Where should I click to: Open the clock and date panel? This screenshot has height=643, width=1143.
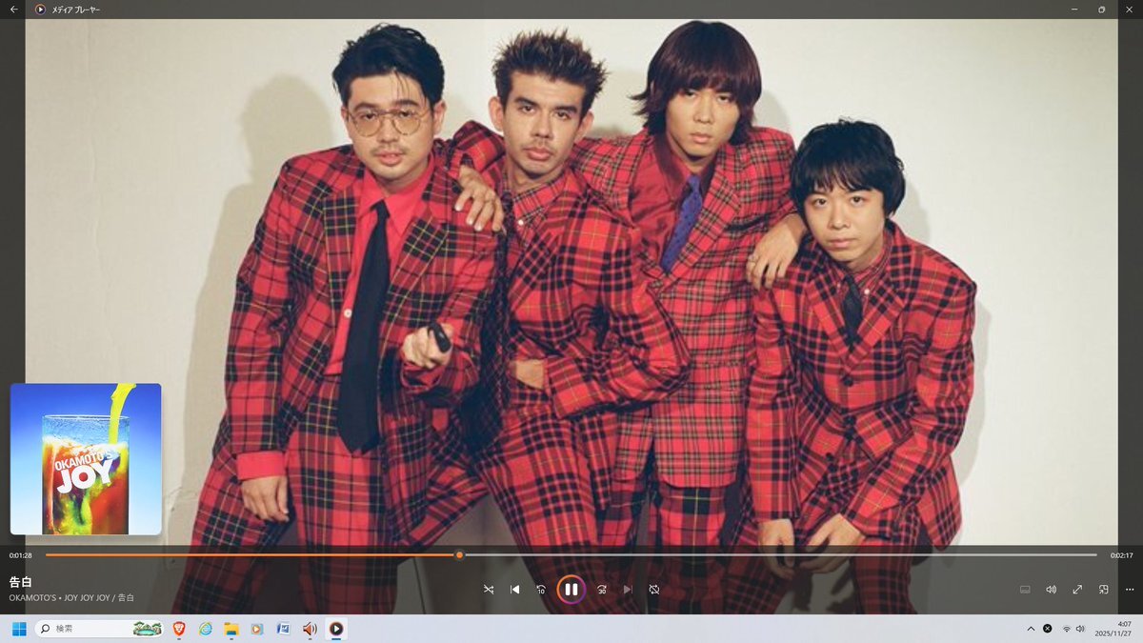(1113, 629)
